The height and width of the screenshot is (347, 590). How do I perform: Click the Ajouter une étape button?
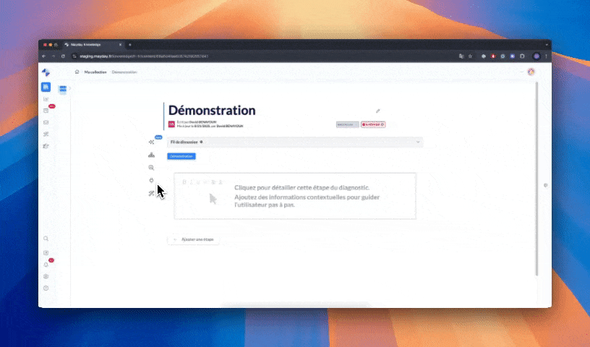click(x=193, y=239)
